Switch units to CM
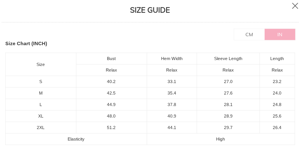 249,35
